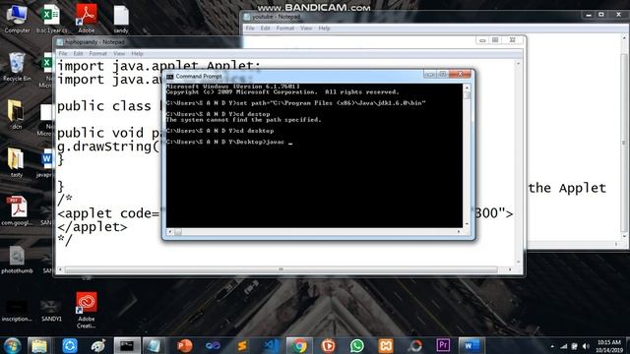Open the Computer desktop icon

[x=17, y=18]
